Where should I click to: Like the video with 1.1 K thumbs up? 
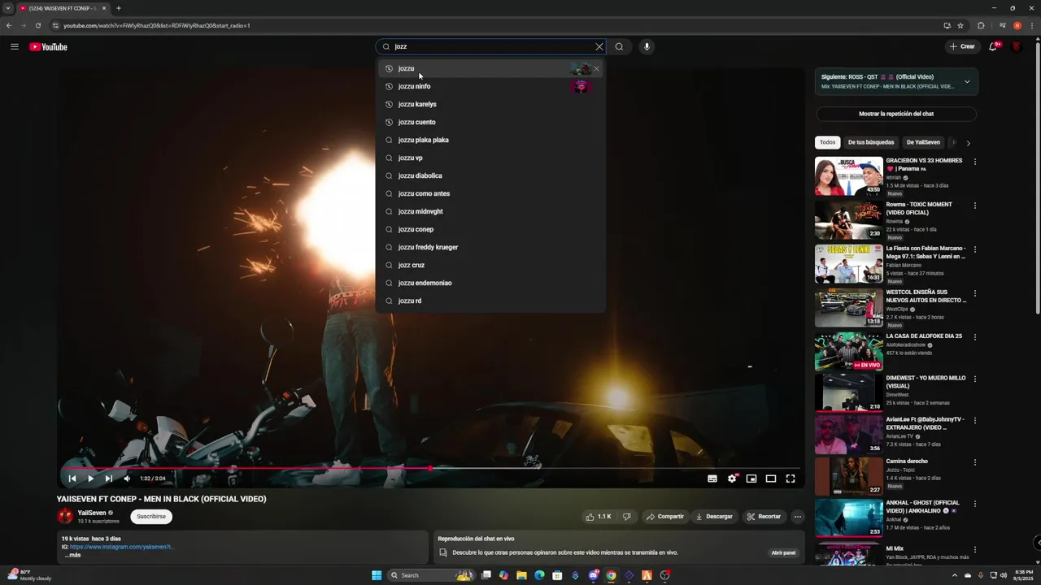[x=597, y=516]
